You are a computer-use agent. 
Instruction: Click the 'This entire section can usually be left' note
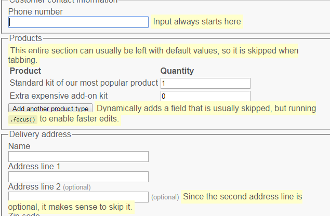[x=153, y=55]
